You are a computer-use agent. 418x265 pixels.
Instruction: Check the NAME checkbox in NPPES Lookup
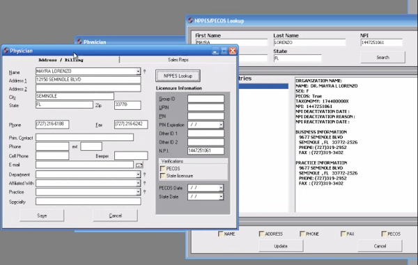point(220,234)
